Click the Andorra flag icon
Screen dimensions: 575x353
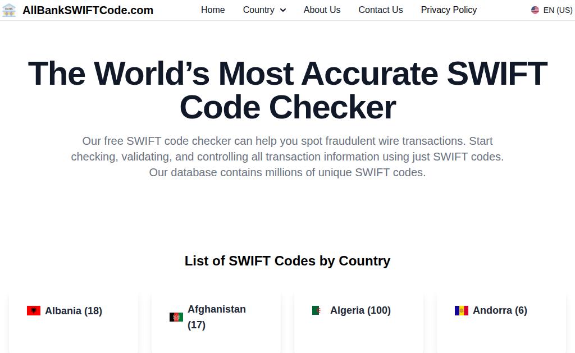point(462,310)
